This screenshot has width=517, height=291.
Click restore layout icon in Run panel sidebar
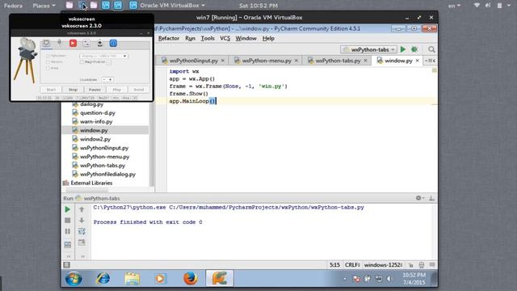click(68, 244)
